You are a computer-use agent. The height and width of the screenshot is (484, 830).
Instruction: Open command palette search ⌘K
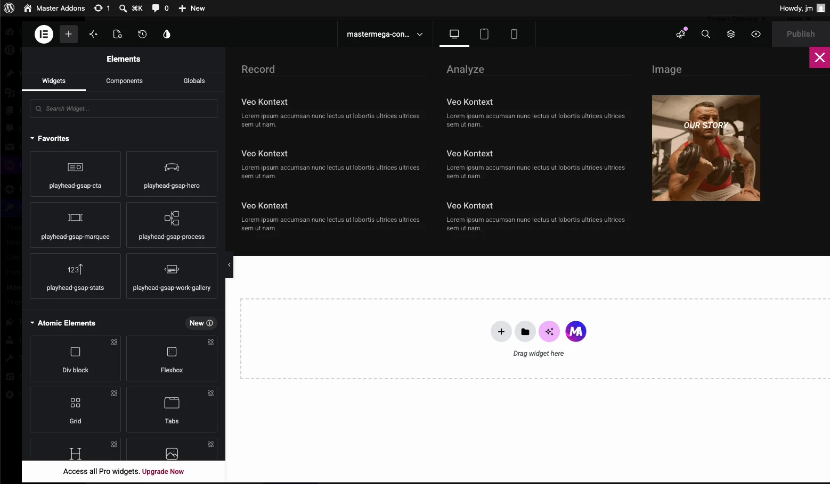pos(131,8)
